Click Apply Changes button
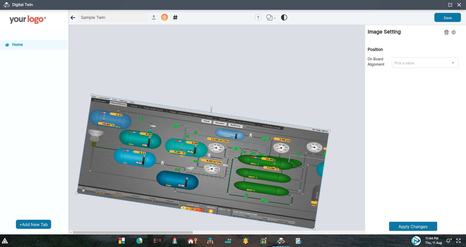466x247 pixels. (x=413, y=227)
